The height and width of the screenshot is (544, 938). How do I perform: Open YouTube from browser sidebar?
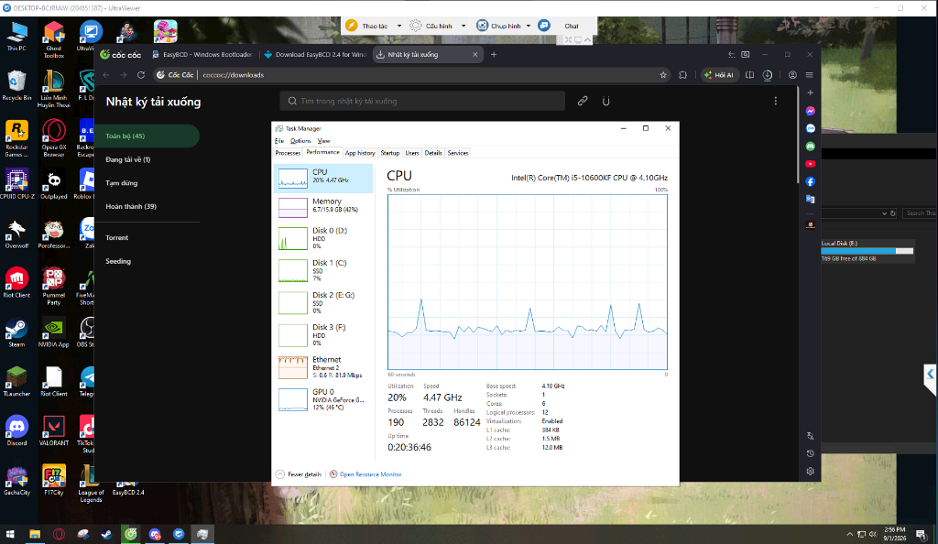tap(810, 164)
